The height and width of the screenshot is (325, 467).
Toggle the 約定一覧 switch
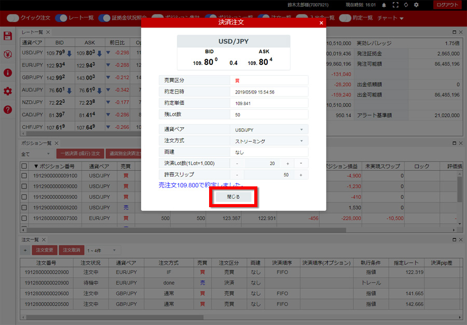tap(345, 18)
